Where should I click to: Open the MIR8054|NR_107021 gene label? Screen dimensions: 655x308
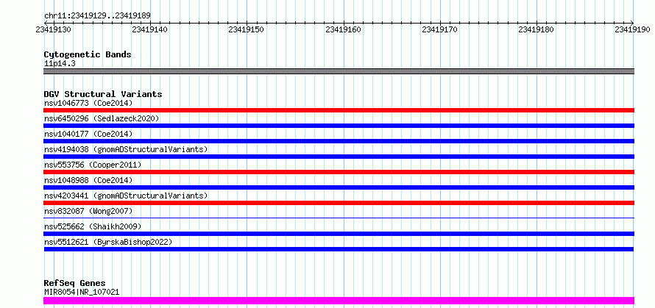click(82, 292)
